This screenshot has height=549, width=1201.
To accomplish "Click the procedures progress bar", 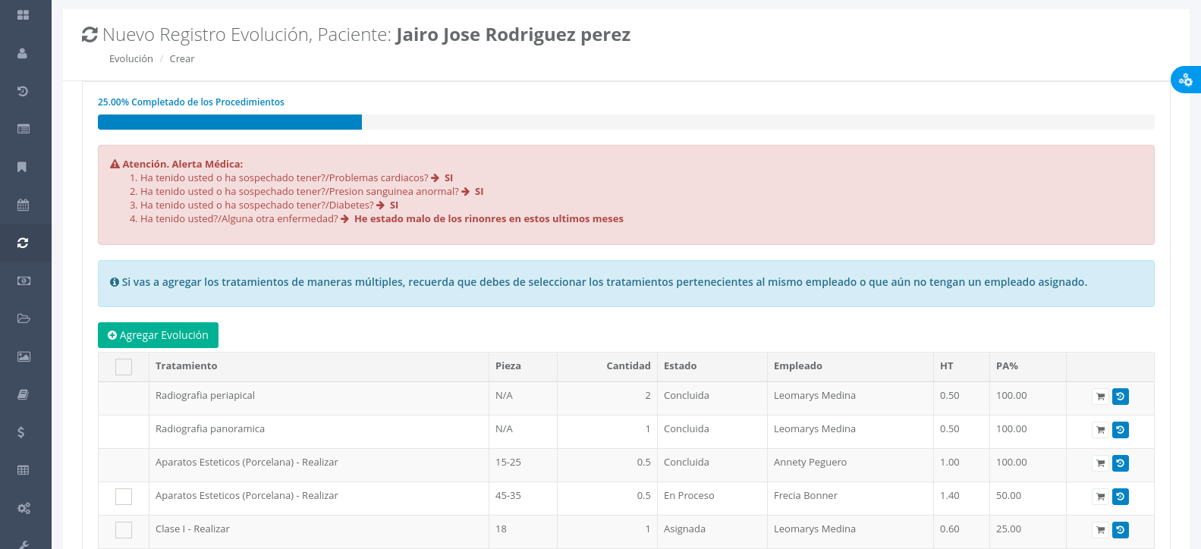I will click(626, 122).
